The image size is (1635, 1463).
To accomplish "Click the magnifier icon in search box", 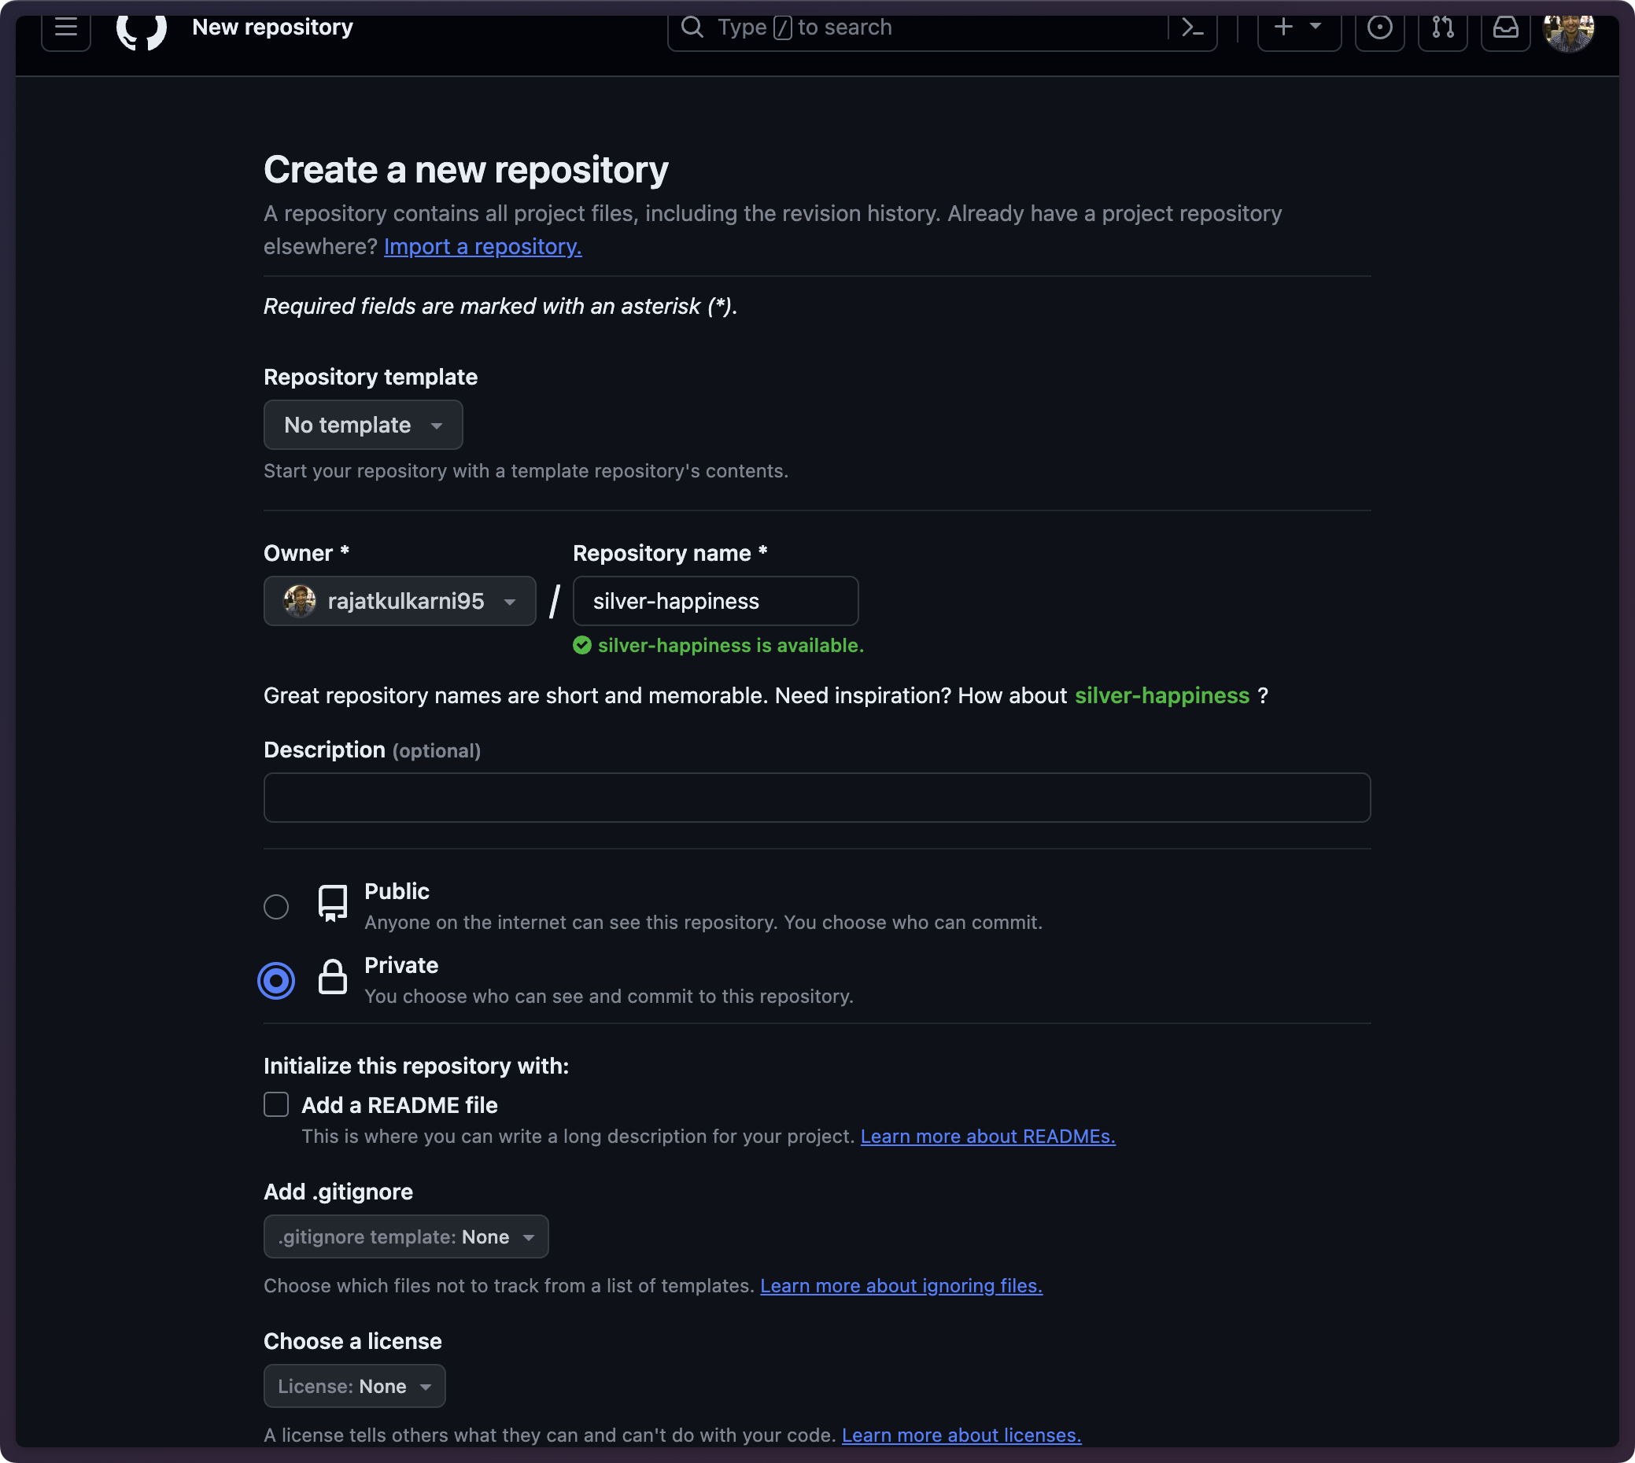I will tap(692, 28).
